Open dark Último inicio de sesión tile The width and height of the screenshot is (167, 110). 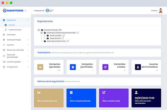tap(146, 98)
